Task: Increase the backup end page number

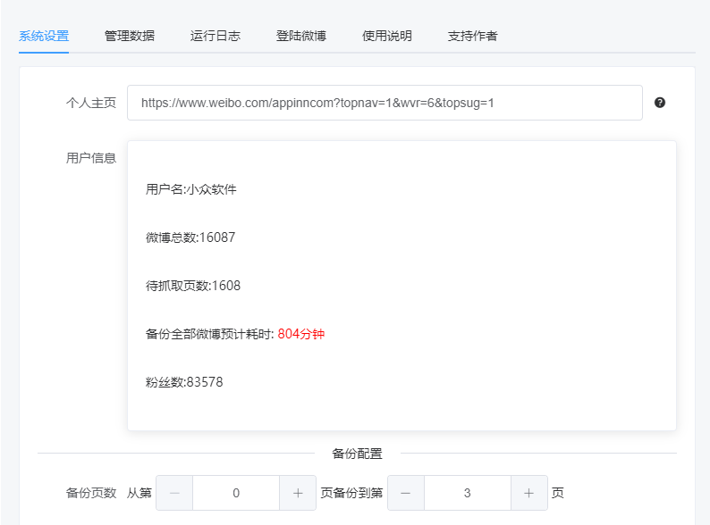Action: 529,493
